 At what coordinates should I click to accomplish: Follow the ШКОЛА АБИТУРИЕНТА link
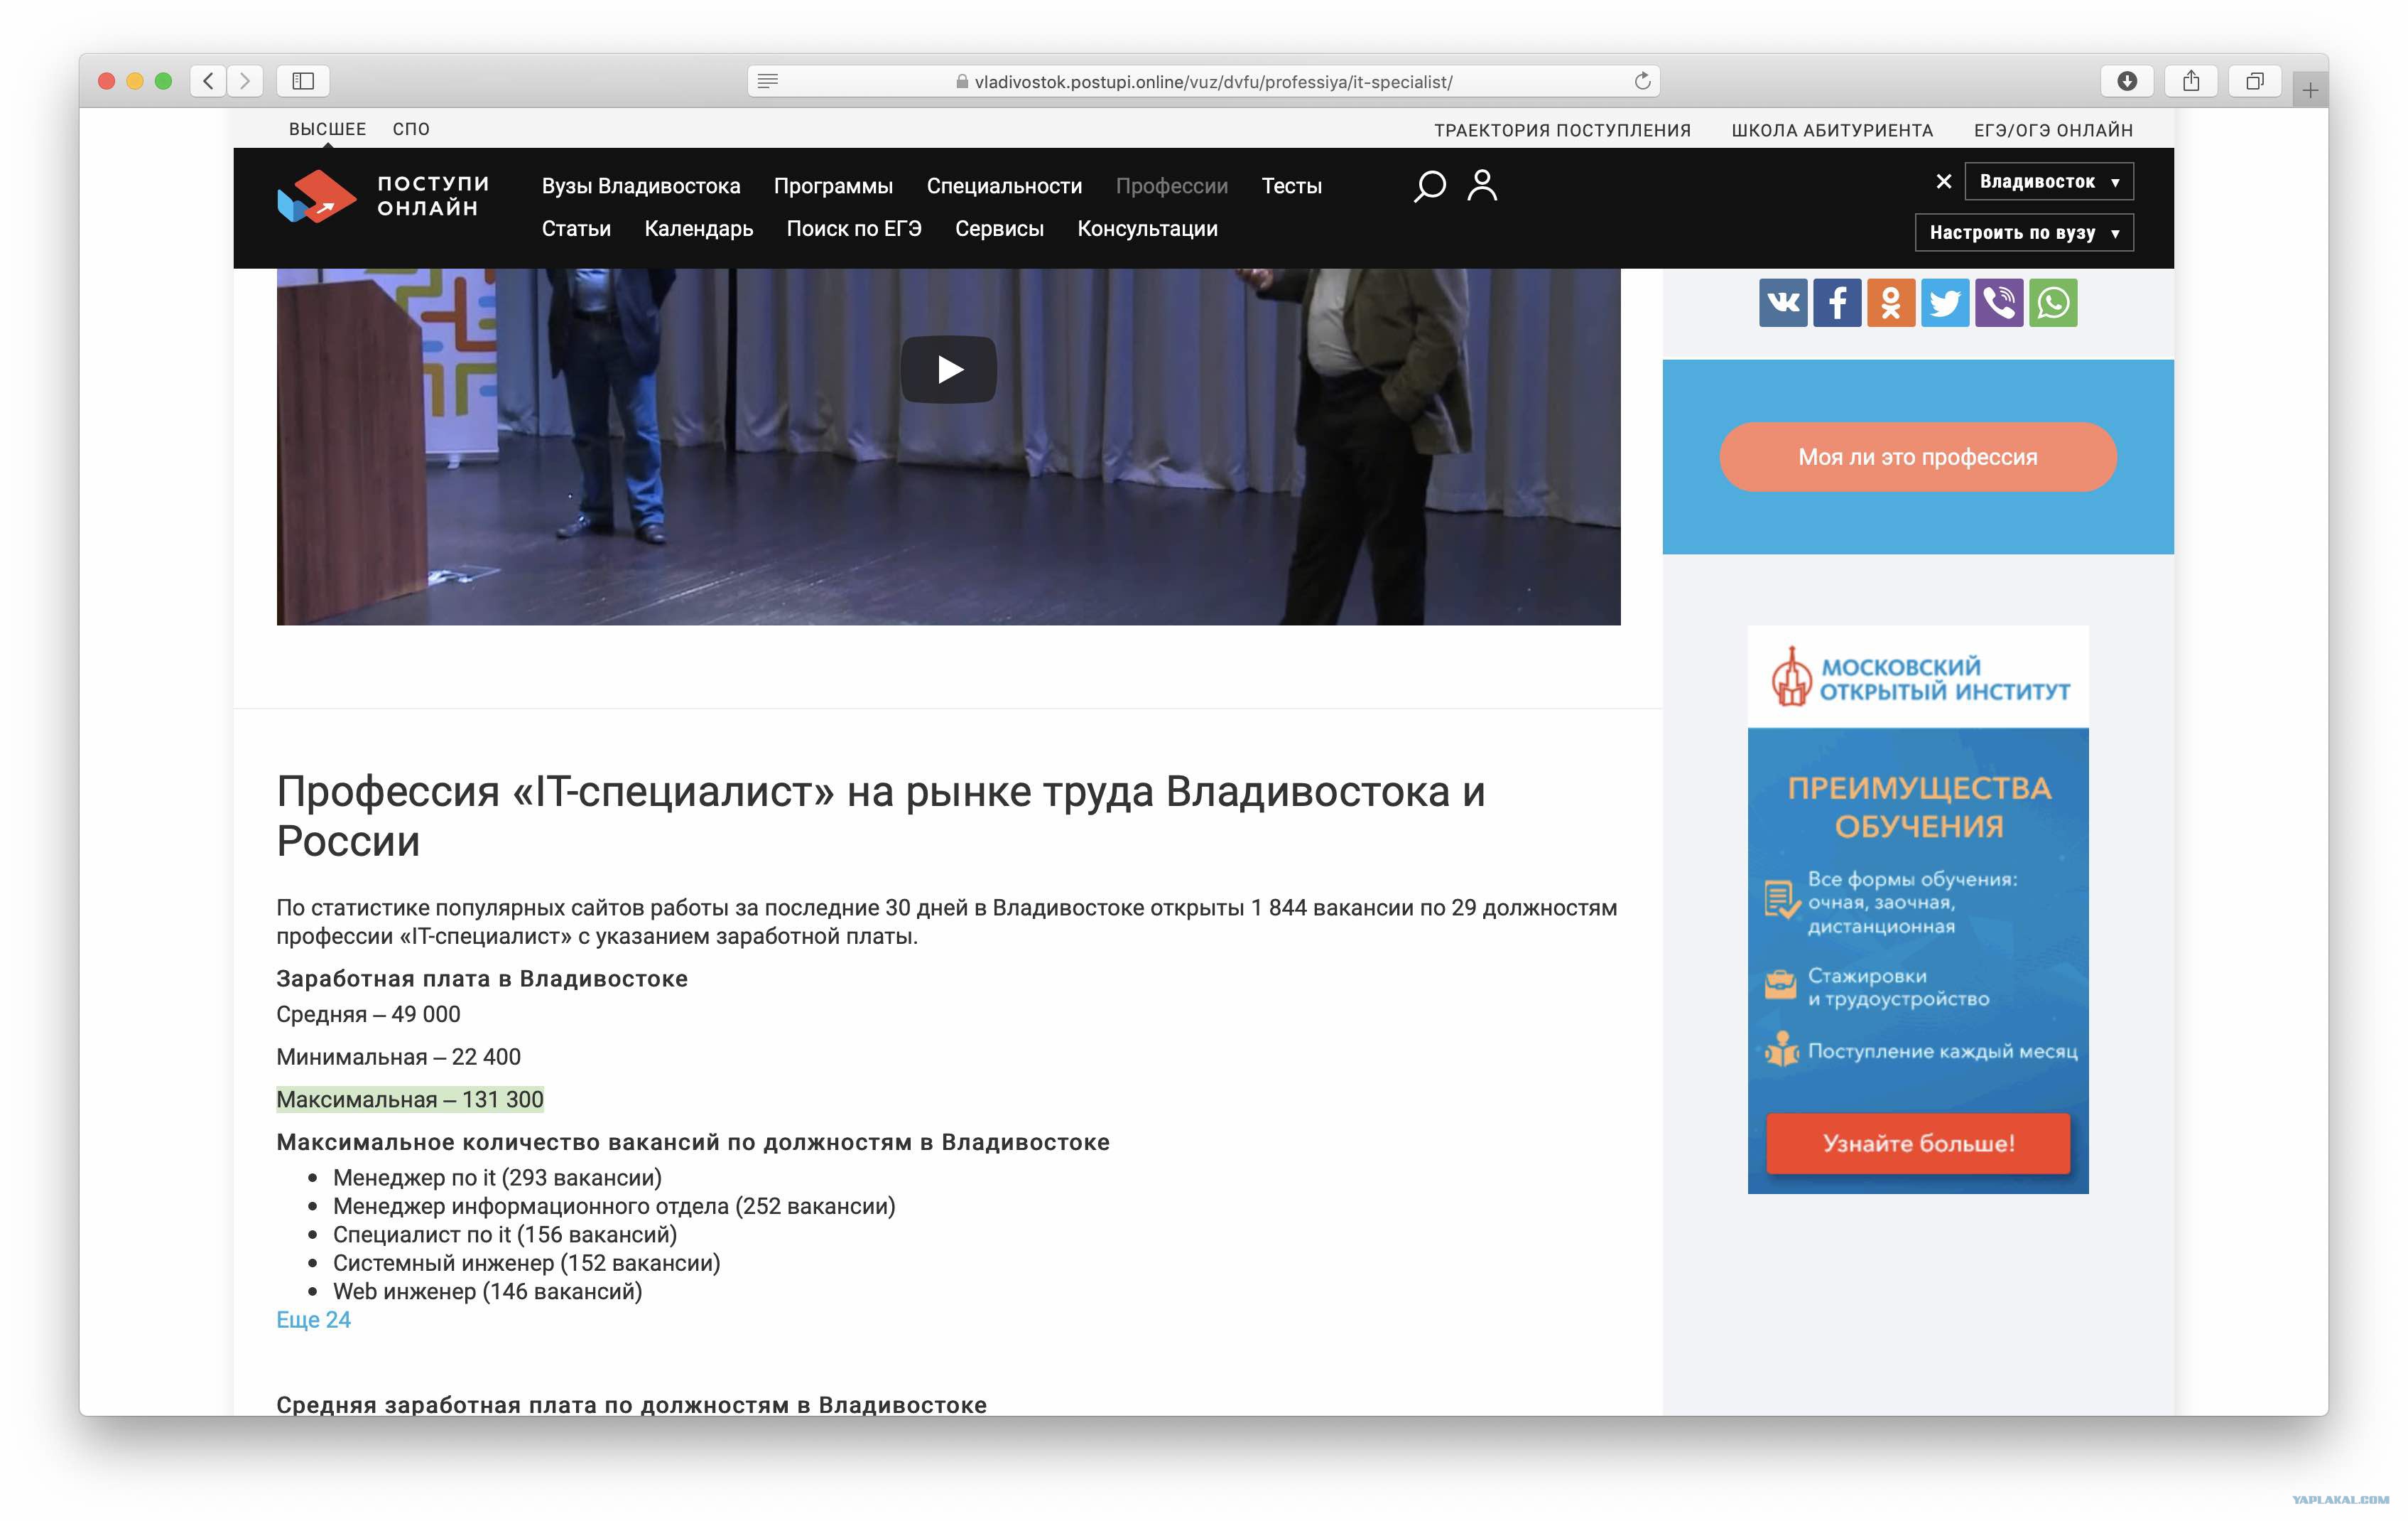click(1832, 130)
